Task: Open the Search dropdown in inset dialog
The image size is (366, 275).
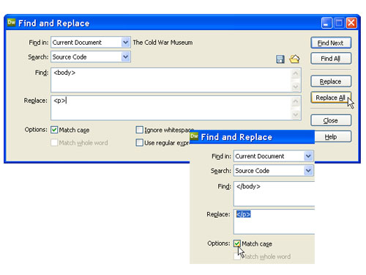Action: (308, 171)
